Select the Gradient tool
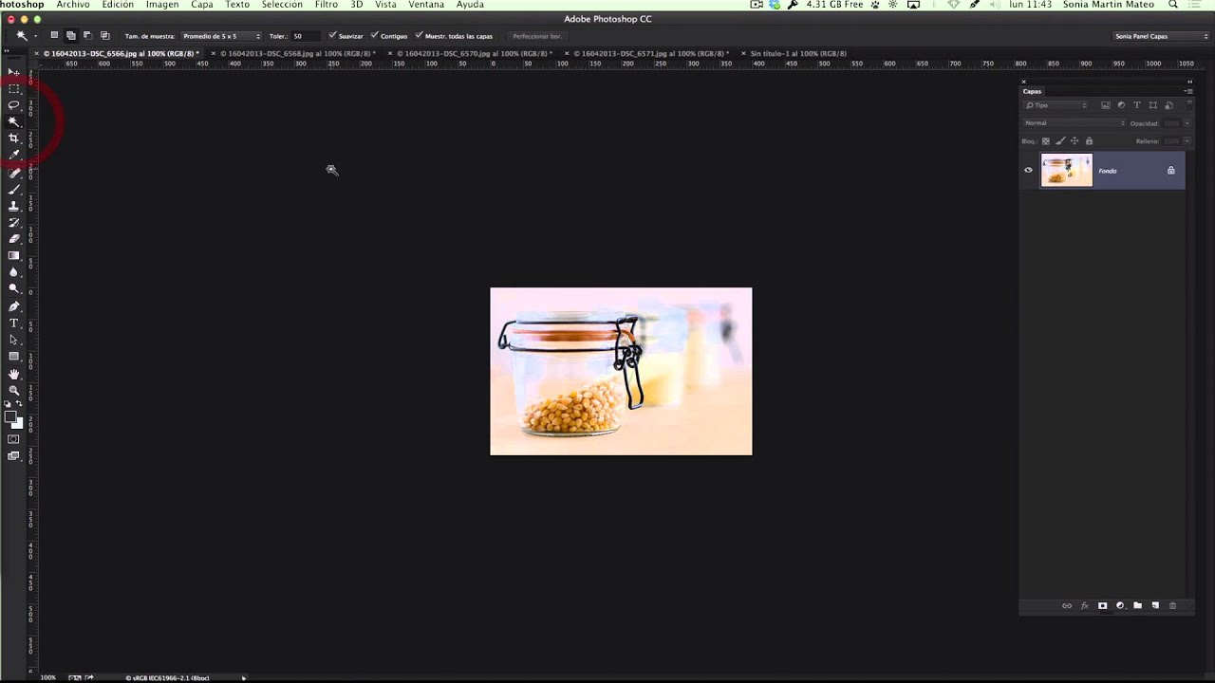Image resolution: width=1215 pixels, height=683 pixels. (x=13, y=256)
